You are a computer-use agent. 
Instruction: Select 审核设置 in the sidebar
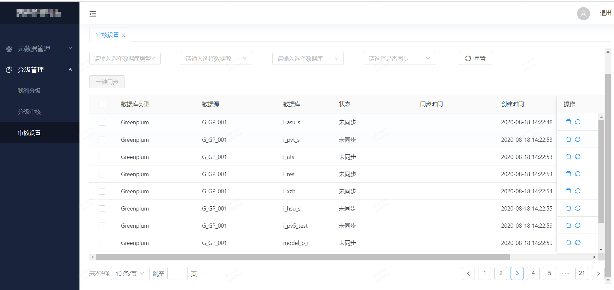(x=40, y=133)
